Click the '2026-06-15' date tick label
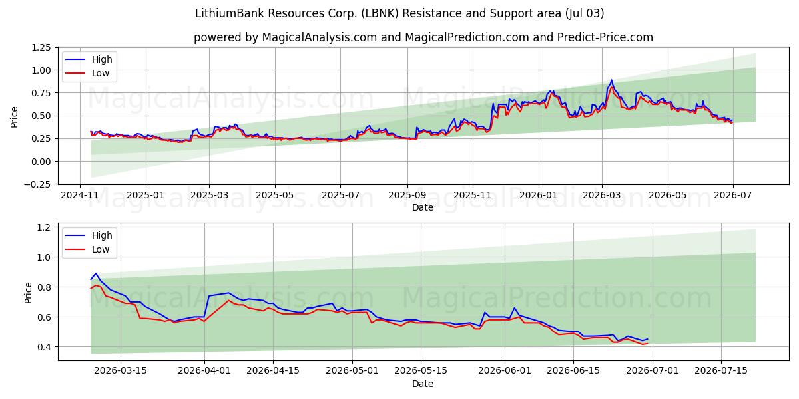This screenshot has height=399, width=799. (x=575, y=372)
